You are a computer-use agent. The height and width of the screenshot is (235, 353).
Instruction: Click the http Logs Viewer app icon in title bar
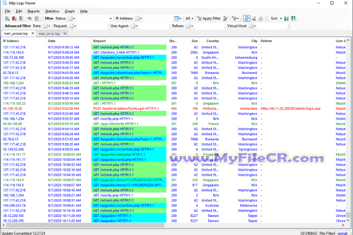click(5, 3)
